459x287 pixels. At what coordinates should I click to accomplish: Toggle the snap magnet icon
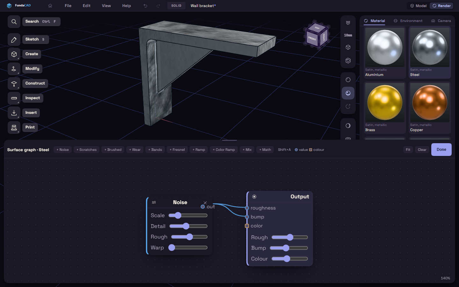348,23
